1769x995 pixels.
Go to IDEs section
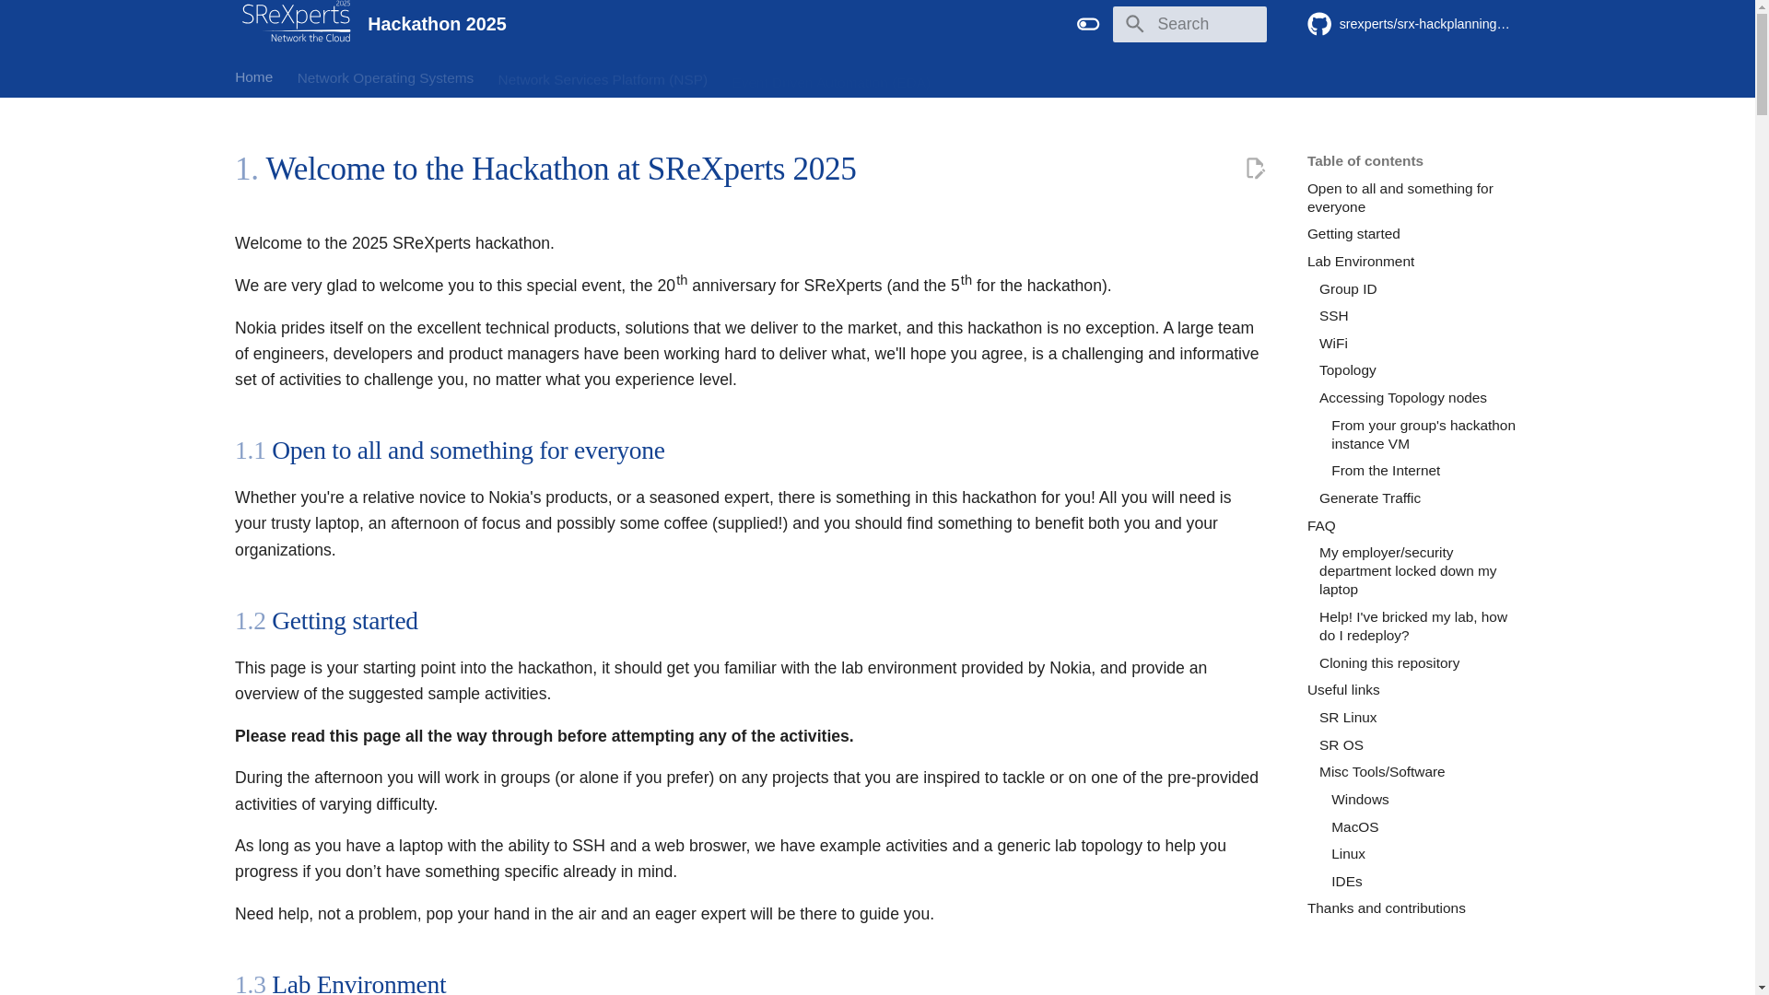coord(1346,882)
